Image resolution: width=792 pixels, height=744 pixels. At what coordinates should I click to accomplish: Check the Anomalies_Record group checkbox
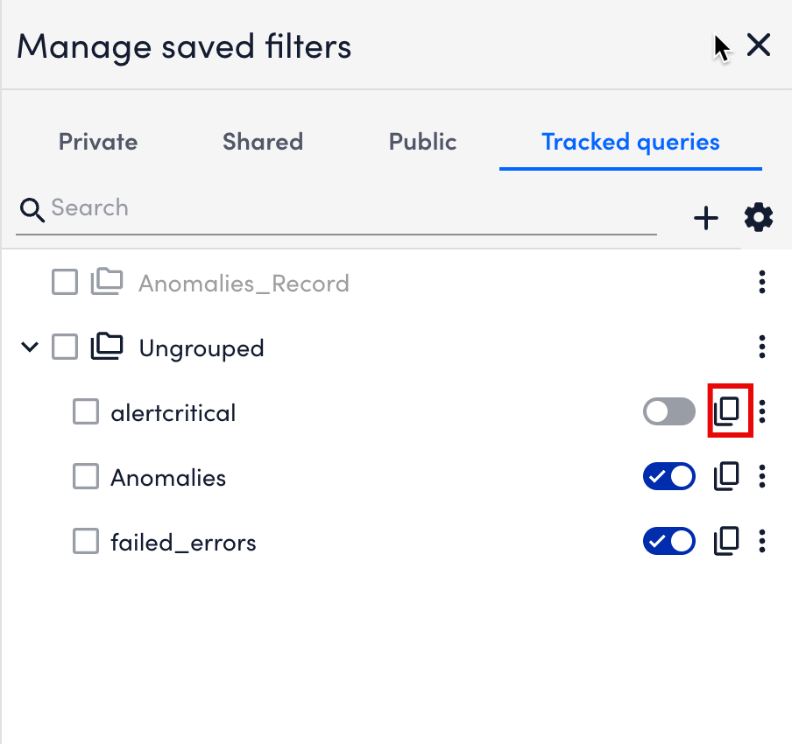64,282
